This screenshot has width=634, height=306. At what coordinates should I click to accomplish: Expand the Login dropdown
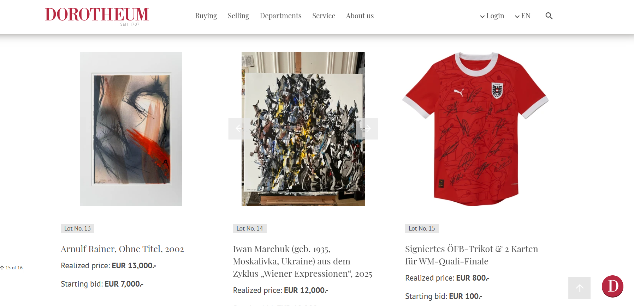click(x=492, y=16)
